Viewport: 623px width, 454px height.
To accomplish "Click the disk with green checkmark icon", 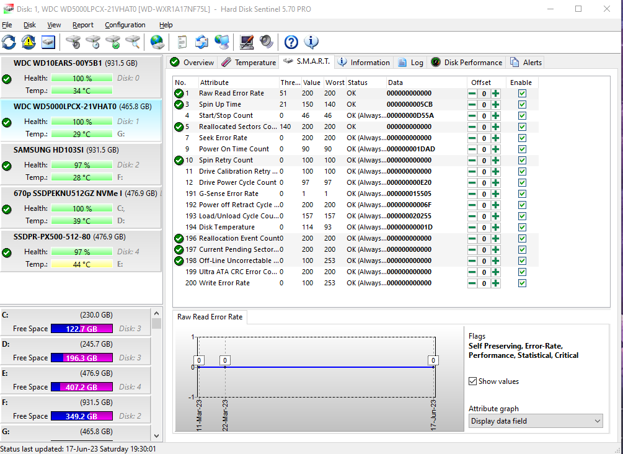I will coord(113,42).
